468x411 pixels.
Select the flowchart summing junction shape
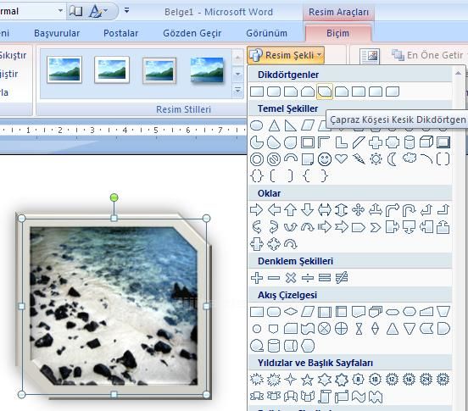(325, 329)
